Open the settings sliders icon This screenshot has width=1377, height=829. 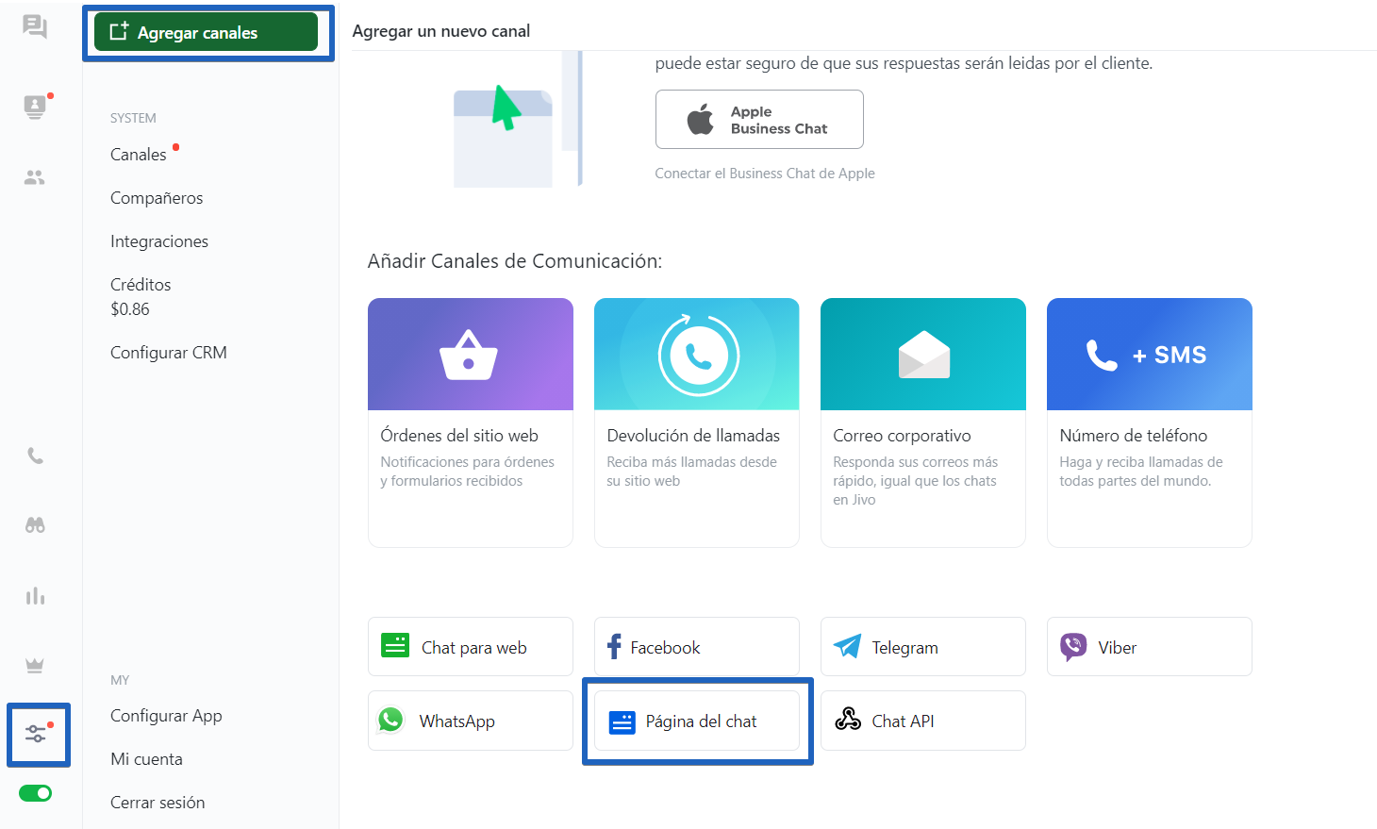(x=36, y=734)
